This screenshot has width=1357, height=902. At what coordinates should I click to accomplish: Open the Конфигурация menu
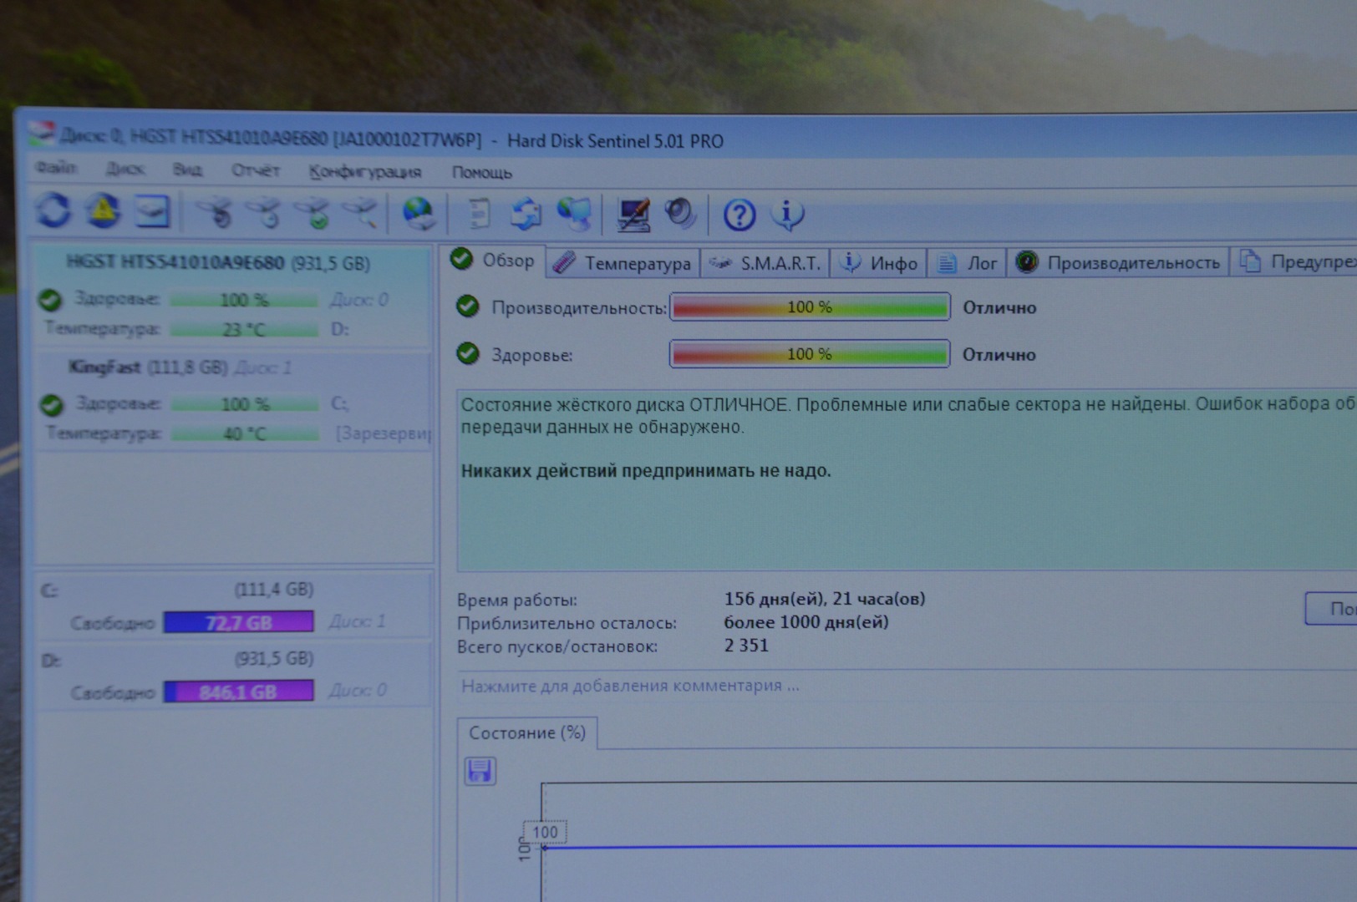point(364,172)
